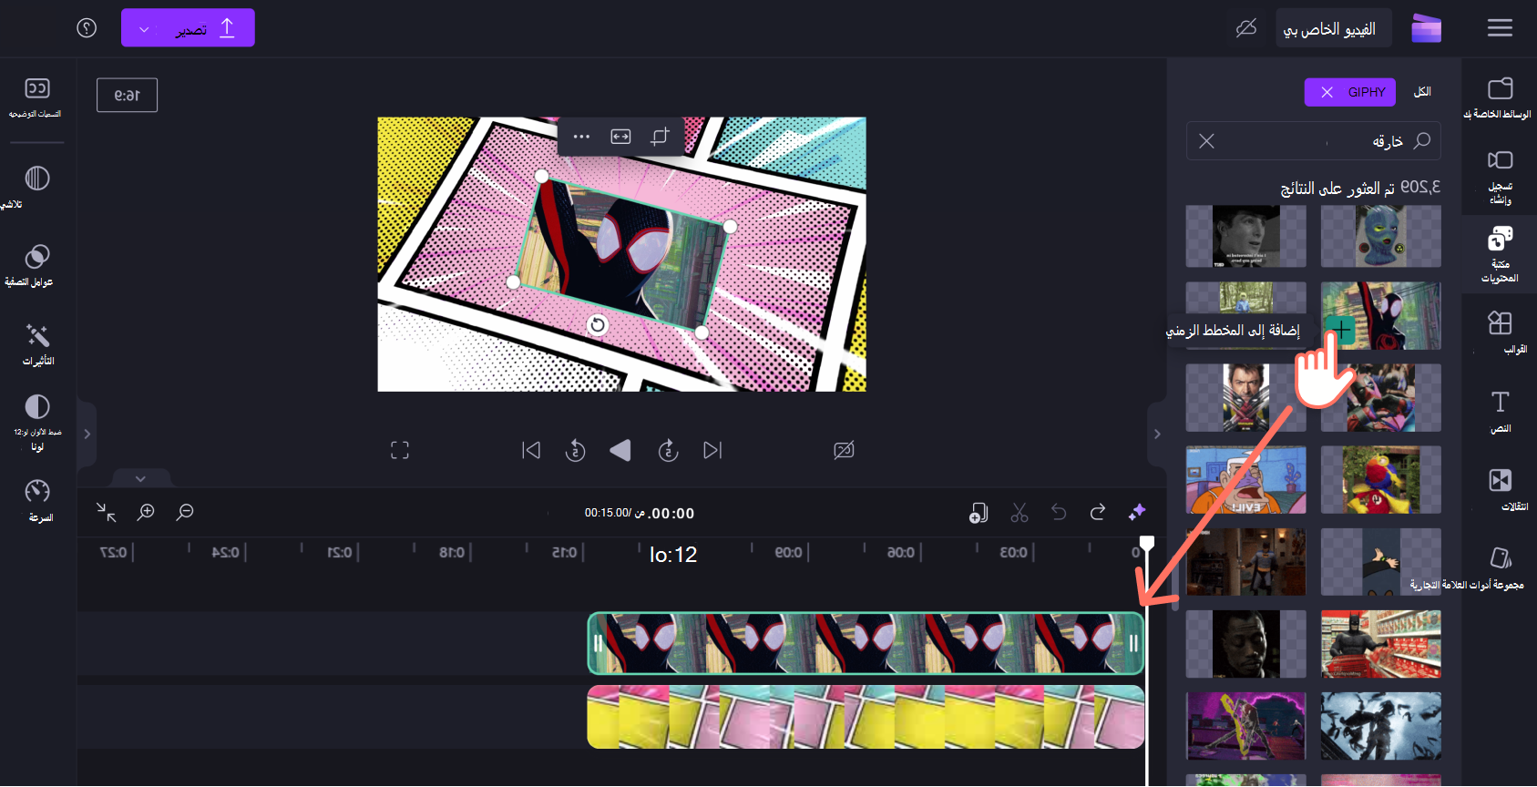The width and height of the screenshot is (1537, 787).
Task: Open effects panel التأثيرات
Action: [37, 344]
